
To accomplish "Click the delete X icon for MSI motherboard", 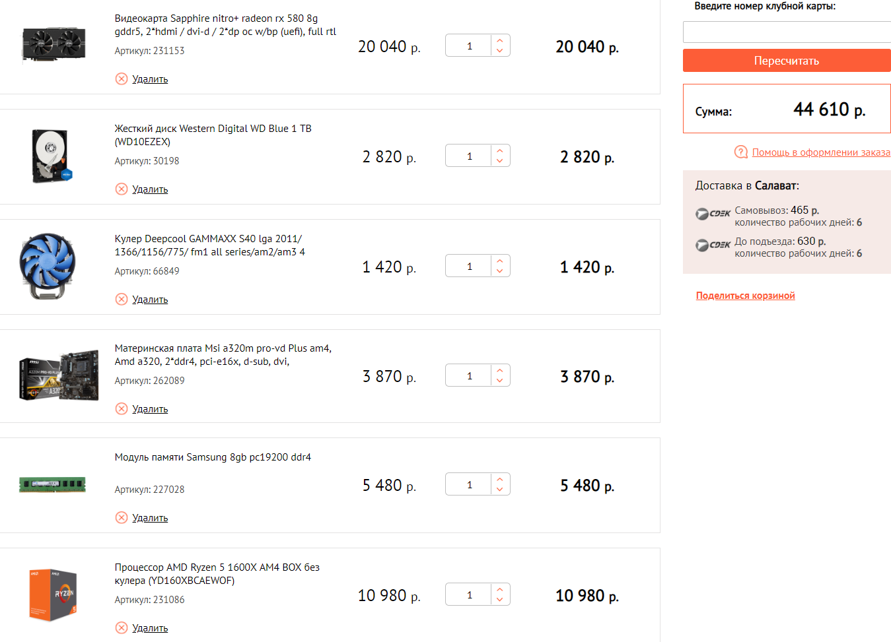I will point(122,409).
